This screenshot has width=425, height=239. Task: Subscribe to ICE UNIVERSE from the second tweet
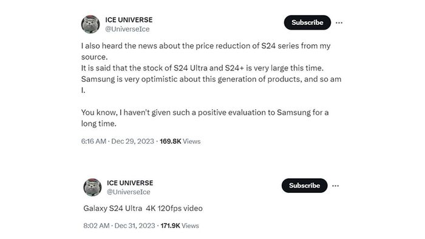pos(304,186)
